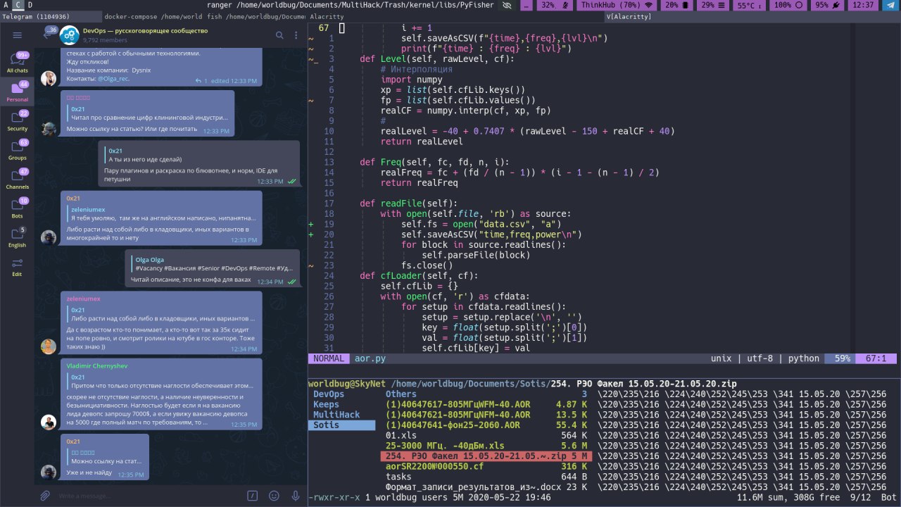The width and height of the screenshot is (901, 507).
Task: Toggle the crossed-eye icon in top bar
Action: [x=507, y=5]
